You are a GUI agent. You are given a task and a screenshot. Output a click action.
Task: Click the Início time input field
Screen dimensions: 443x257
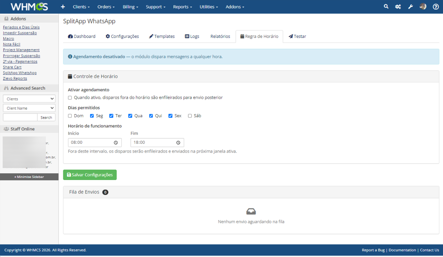click(x=95, y=142)
